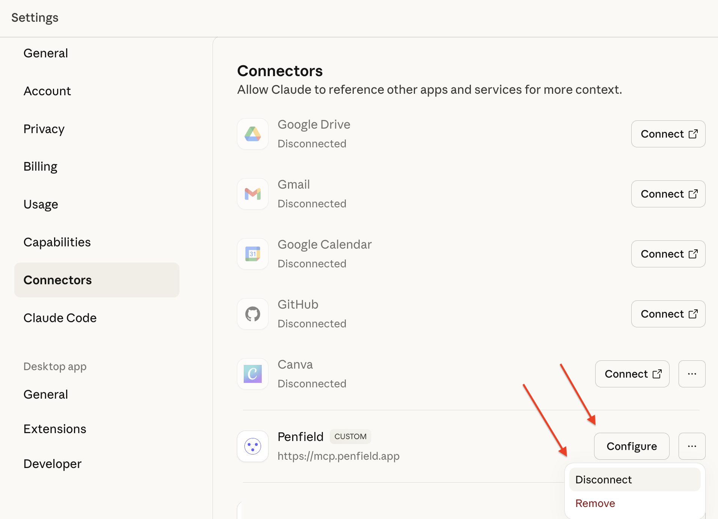Click the Gmail connector icon
Viewport: 718px width, 519px height.
(253, 194)
